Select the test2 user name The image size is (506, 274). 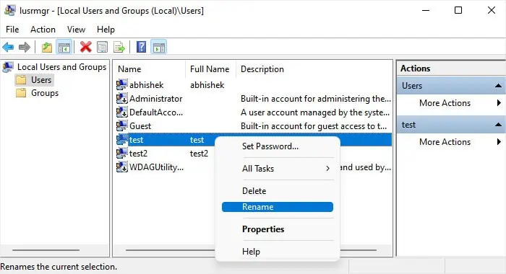(139, 154)
